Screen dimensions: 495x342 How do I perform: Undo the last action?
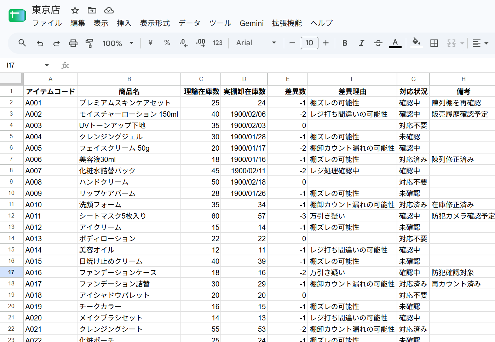40,43
